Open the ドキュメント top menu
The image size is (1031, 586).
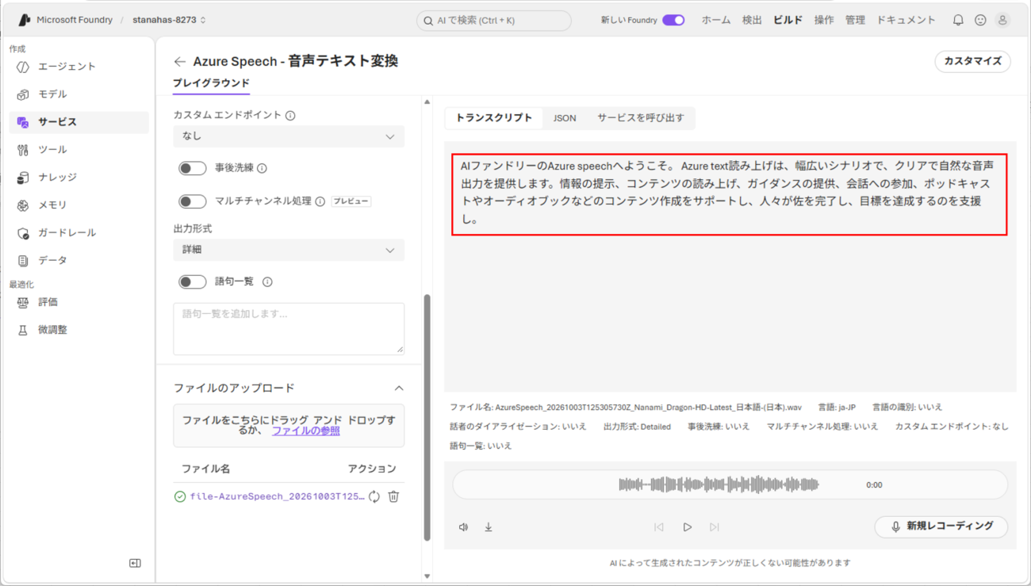(x=906, y=20)
